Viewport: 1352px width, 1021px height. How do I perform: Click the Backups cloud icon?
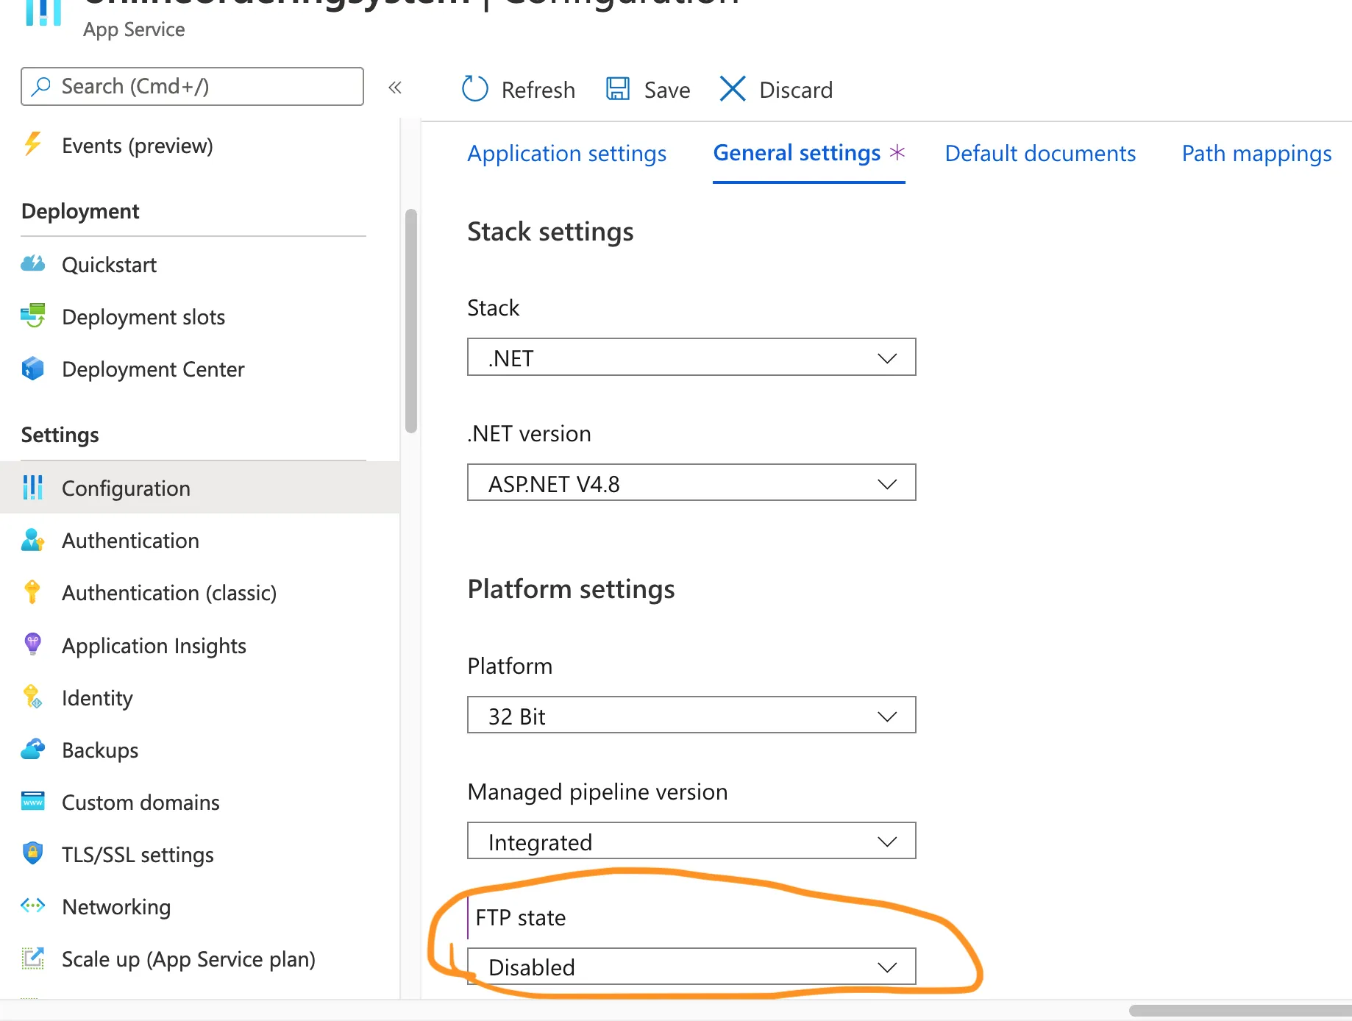[33, 750]
